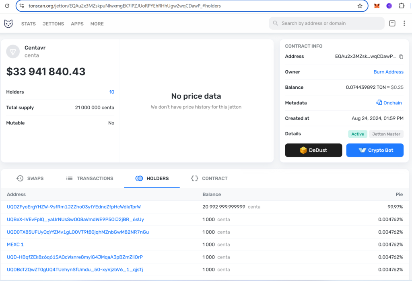This screenshot has height=281, width=412.
Task: Open the Burn Address owner link
Action: click(388, 72)
